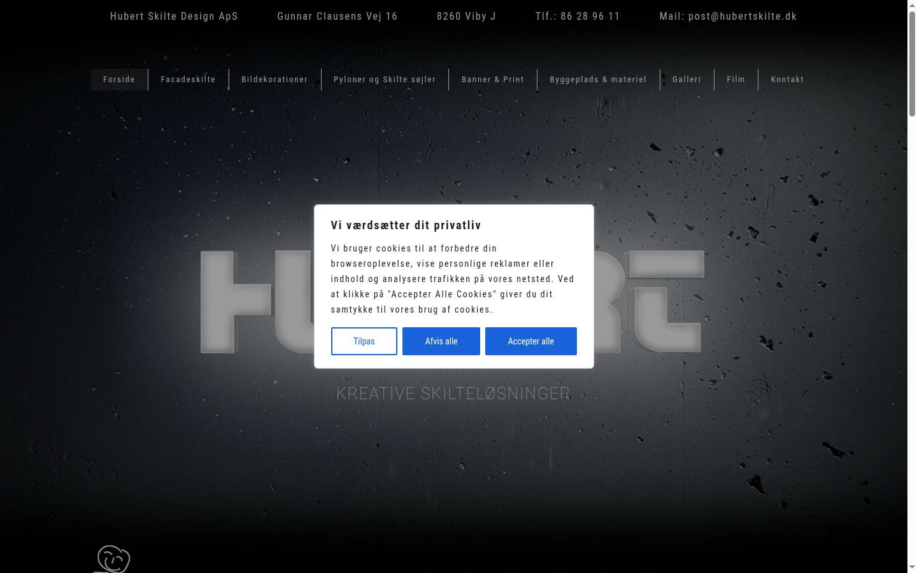Viewport: 917px width, 573px height.
Task: Open Pyloner og Skilte søjler
Action: click(x=385, y=80)
